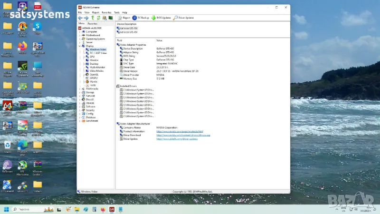Open the Report toolbar button

(x=123, y=18)
